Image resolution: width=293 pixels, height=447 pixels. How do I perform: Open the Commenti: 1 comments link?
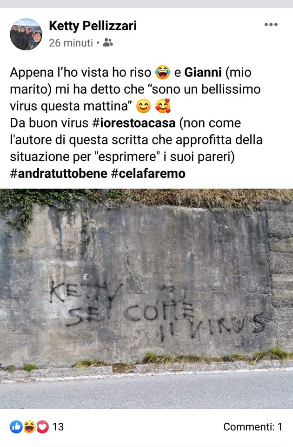[253, 427]
